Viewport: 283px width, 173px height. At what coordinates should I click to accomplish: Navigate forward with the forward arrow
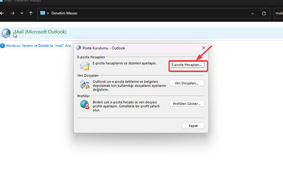[12, 13]
